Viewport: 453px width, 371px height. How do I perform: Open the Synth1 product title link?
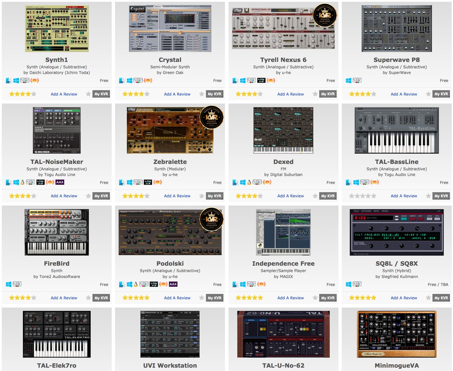click(x=57, y=60)
